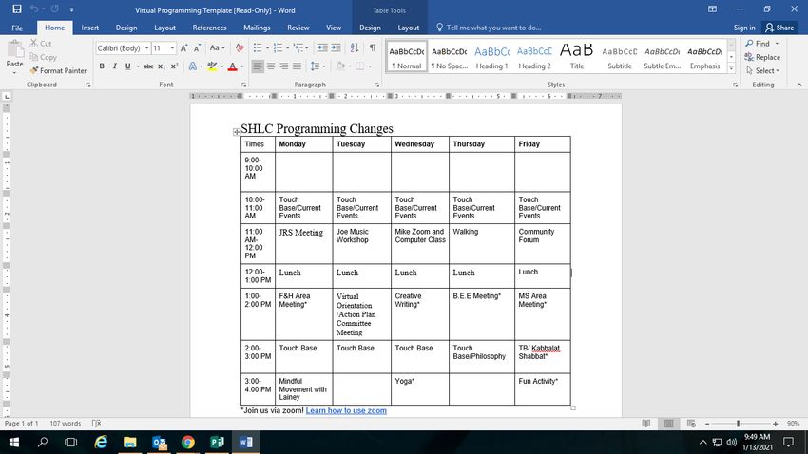Open the File tab

(17, 28)
